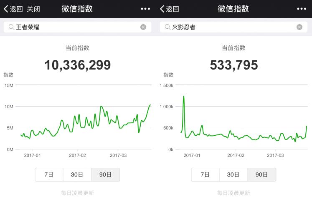Click 2017-03 label under 火影忍者 chart
This screenshot has width=312, height=204.
click(275, 155)
